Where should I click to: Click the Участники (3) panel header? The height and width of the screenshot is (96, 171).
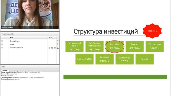(30, 34)
